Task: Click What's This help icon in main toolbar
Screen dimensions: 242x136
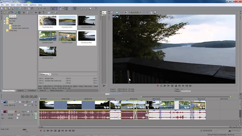Action: [95, 9]
